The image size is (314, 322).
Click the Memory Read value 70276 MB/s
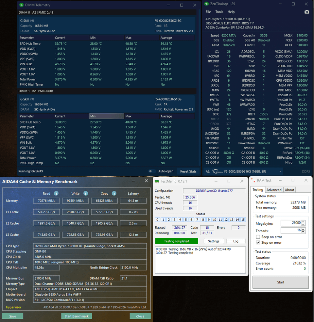pyautogui.click(x=46, y=201)
